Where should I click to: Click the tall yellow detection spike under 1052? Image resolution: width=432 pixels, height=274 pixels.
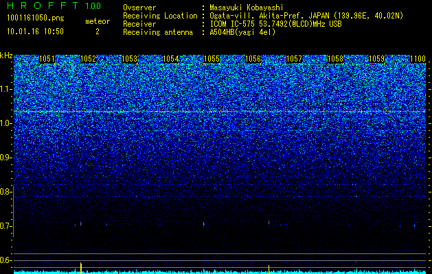pyautogui.click(x=81, y=268)
